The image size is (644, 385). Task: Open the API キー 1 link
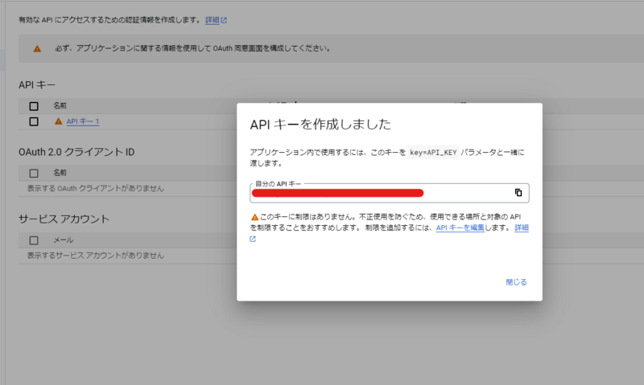tap(83, 121)
